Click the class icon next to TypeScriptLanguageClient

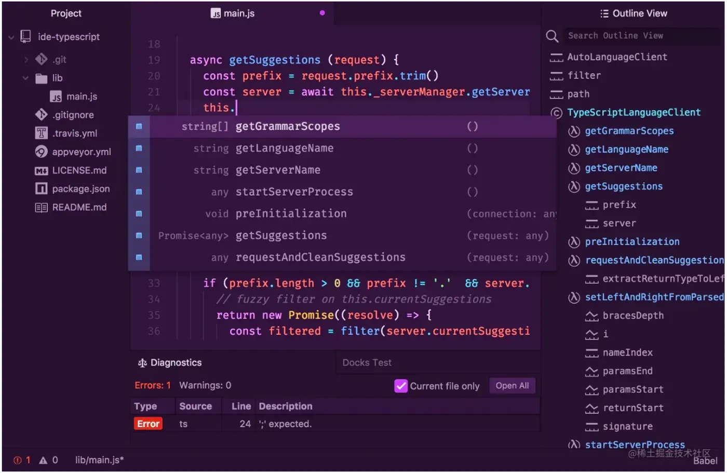click(x=556, y=113)
